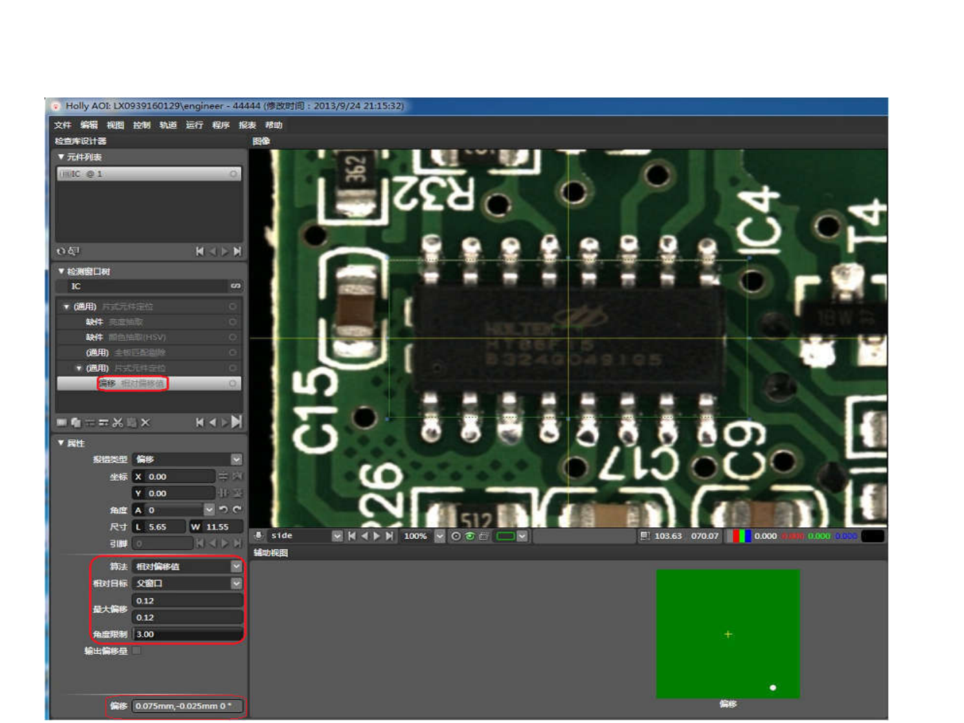Screen dimensions: 964x723
Task: Open the 帮助 menu
Action: coord(273,125)
